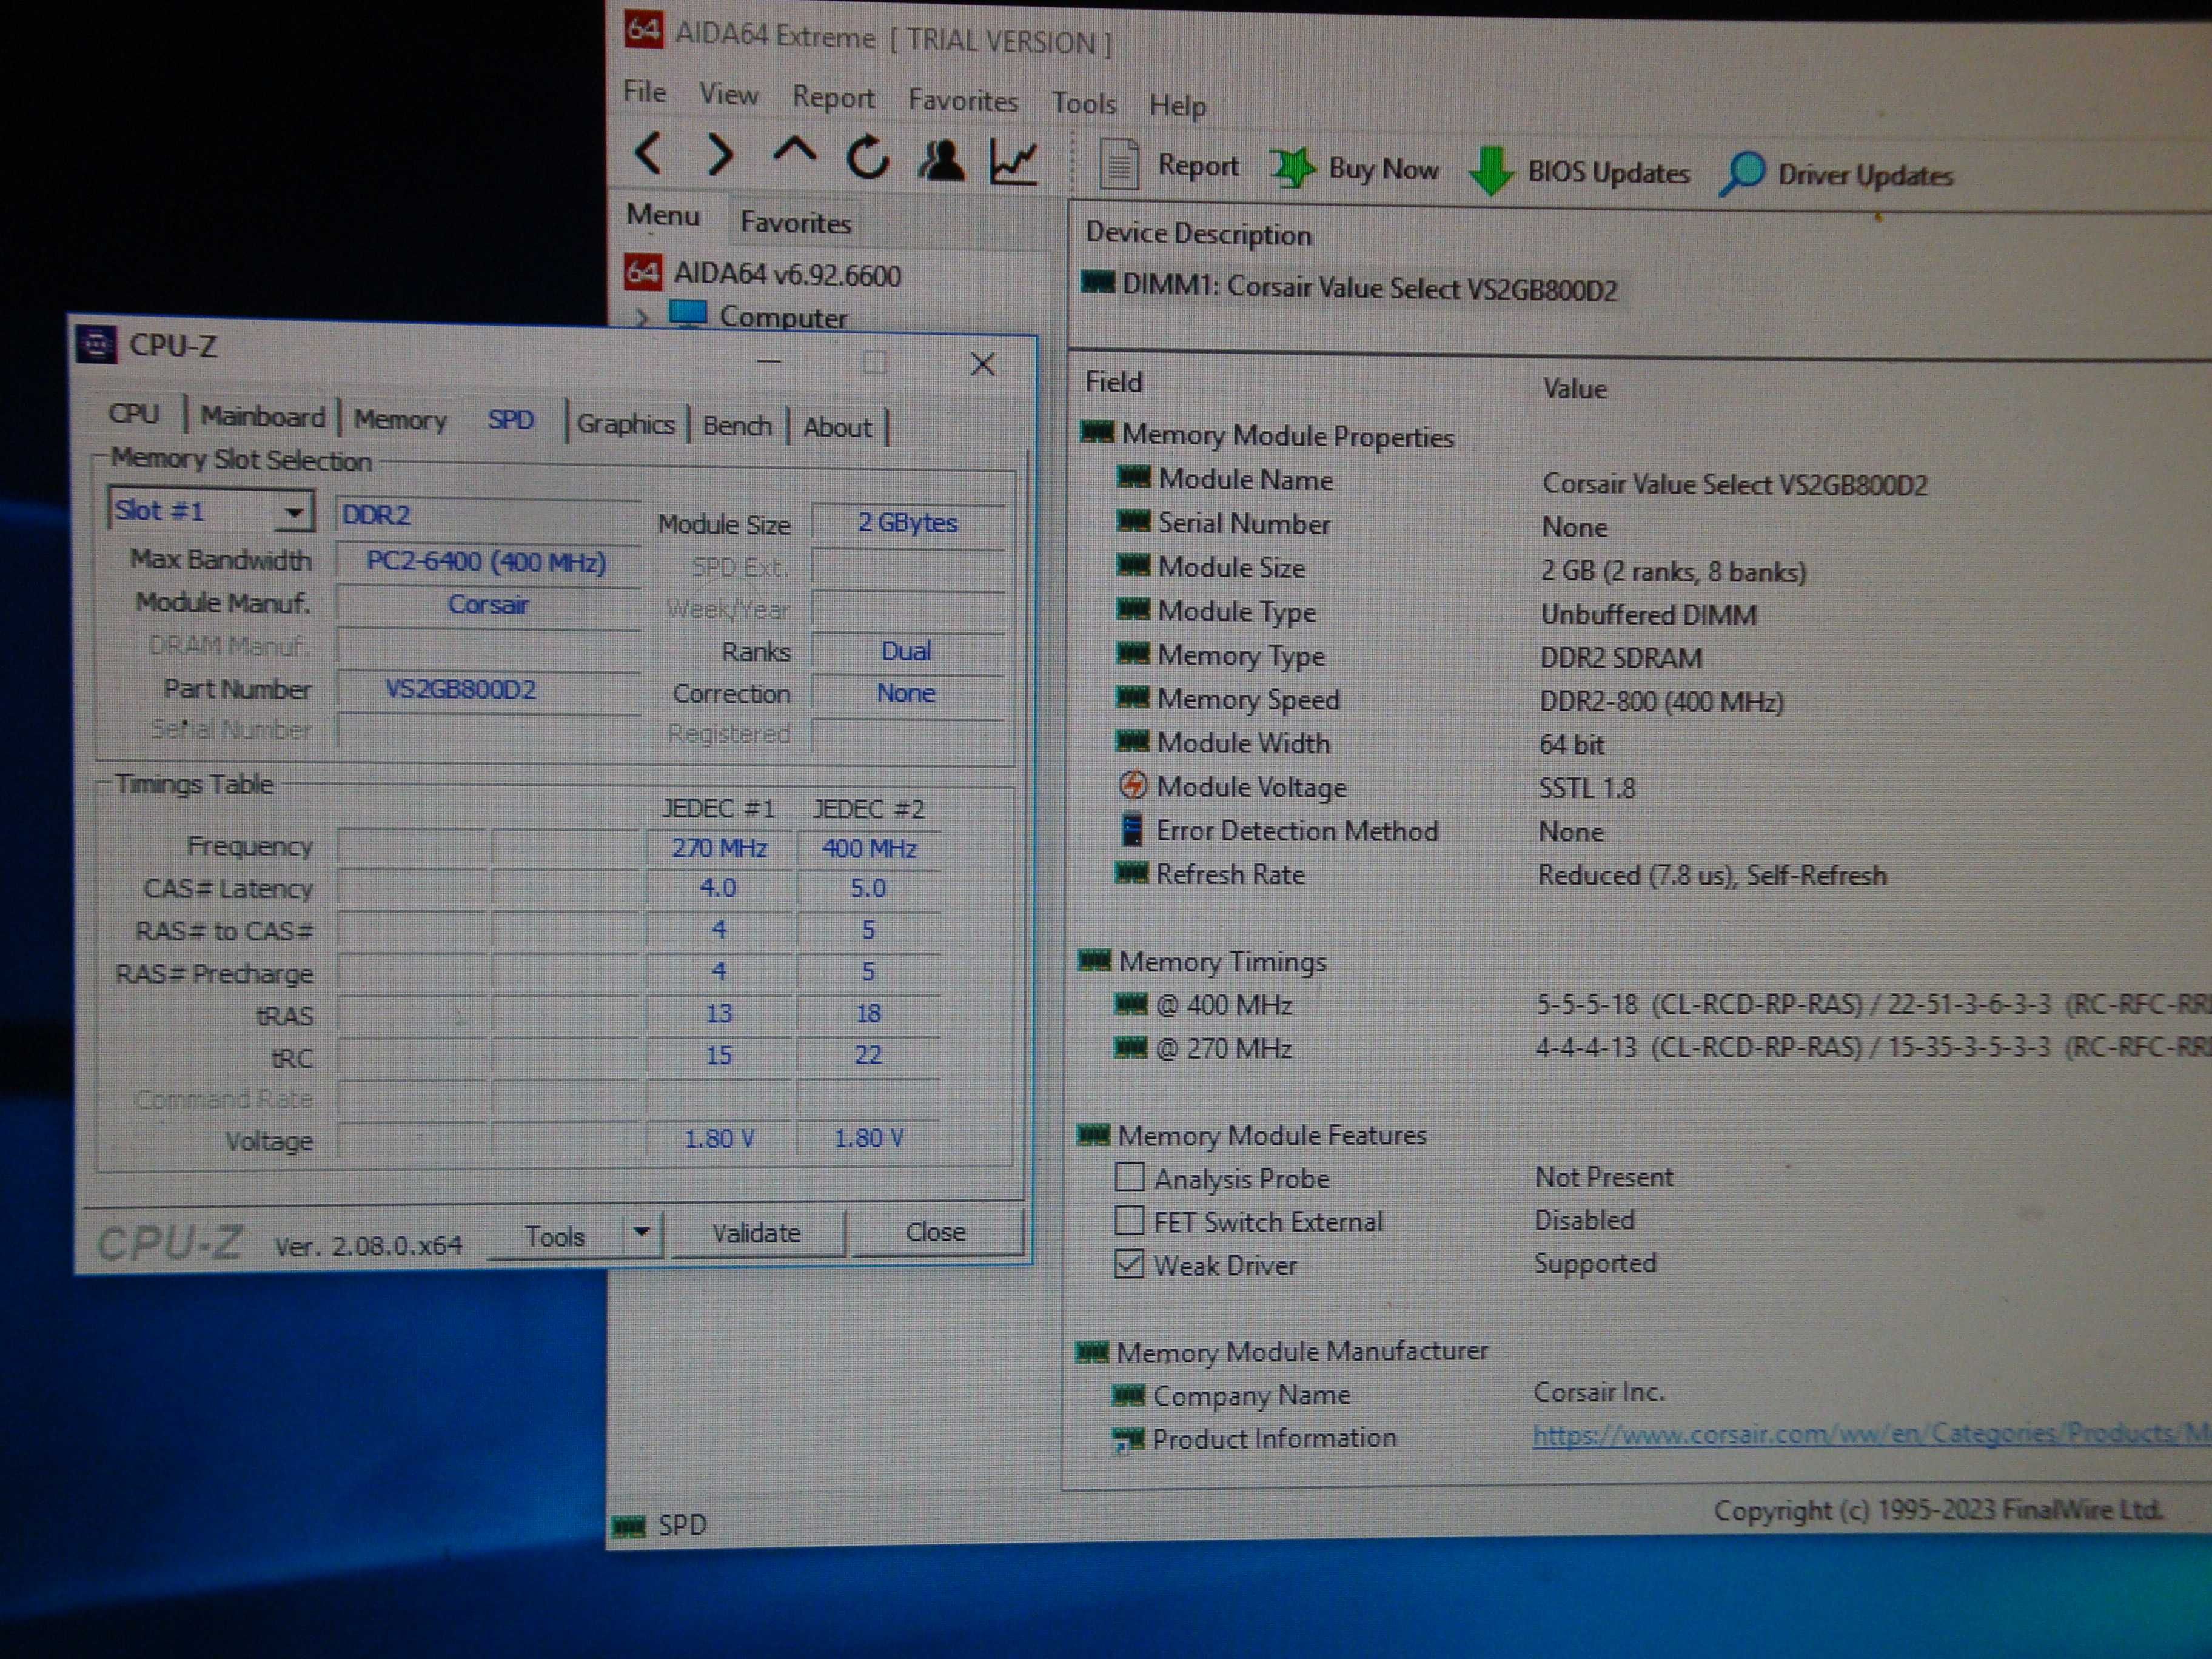This screenshot has height=1659, width=2212.
Task: Click the Tools button in CPU-Z
Action: pyautogui.click(x=554, y=1236)
